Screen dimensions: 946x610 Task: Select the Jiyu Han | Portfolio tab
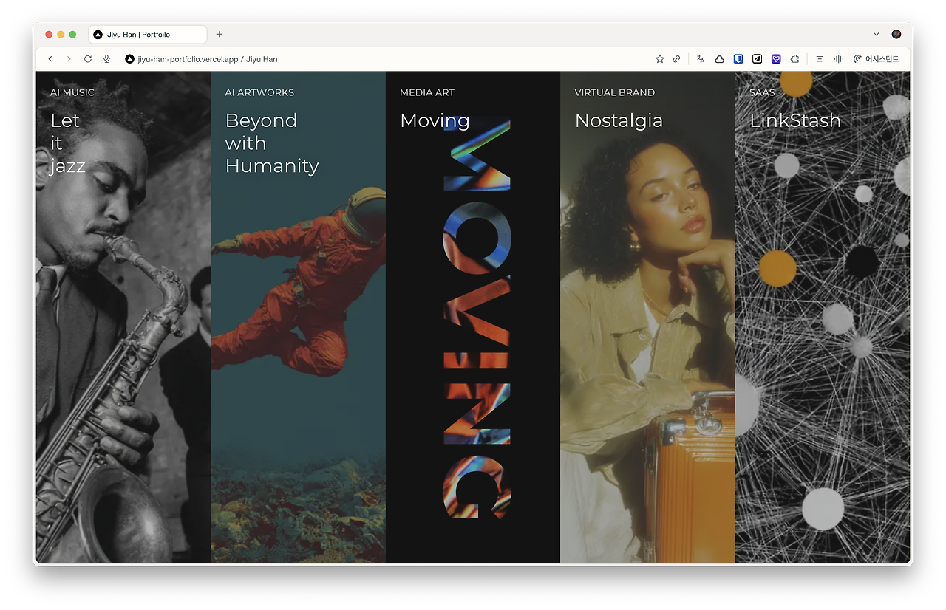click(x=148, y=34)
